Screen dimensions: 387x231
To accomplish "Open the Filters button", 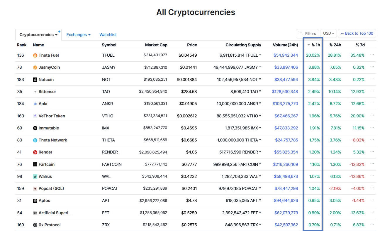I will click(x=307, y=33).
